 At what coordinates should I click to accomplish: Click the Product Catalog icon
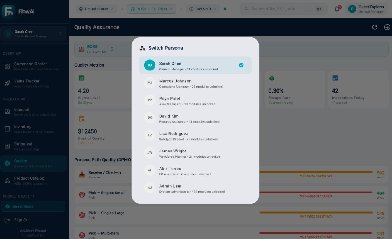click(x=7, y=180)
